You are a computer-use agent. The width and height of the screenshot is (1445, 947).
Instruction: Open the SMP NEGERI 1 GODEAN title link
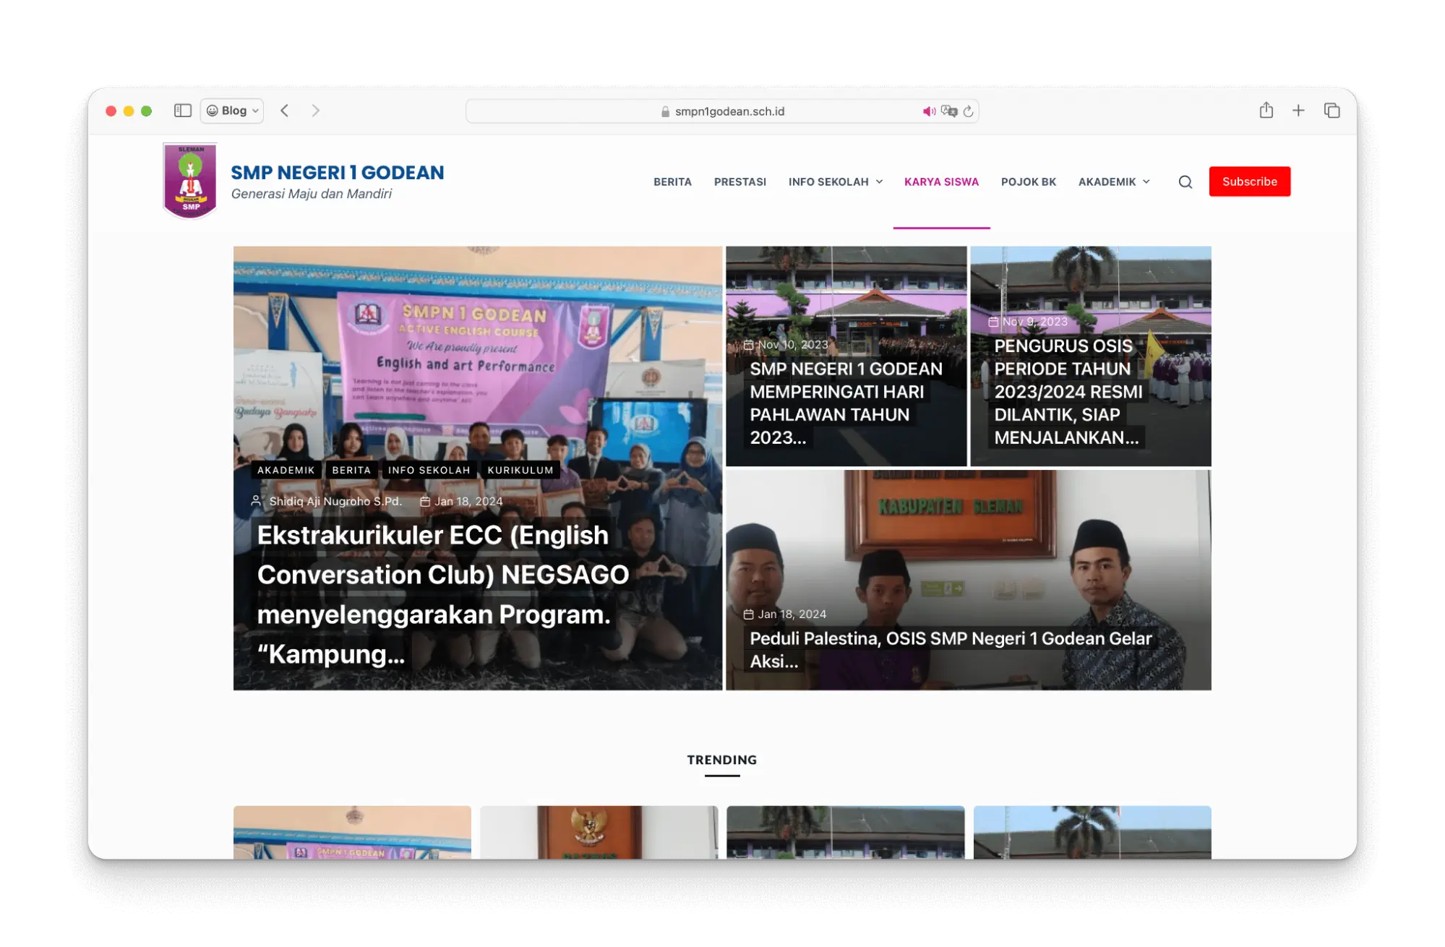coord(338,173)
